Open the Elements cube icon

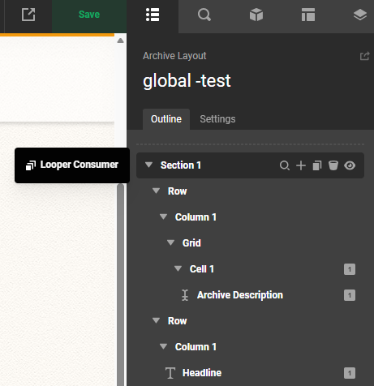point(256,15)
